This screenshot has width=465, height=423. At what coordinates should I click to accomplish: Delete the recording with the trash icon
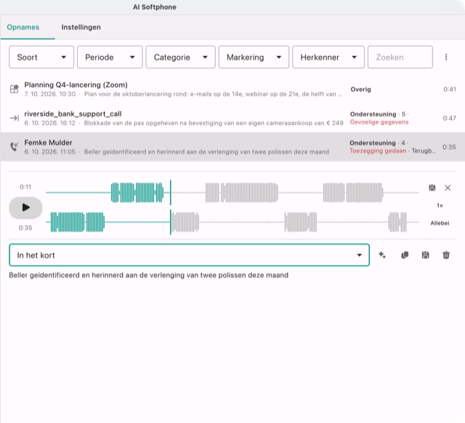point(446,255)
